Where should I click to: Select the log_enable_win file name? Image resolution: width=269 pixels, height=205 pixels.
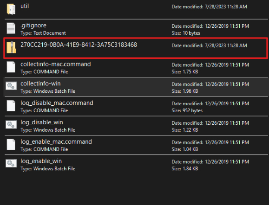click(x=41, y=161)
